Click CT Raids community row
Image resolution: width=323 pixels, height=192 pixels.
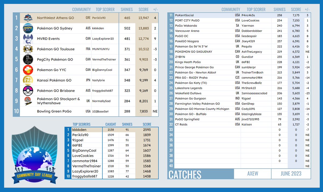242,124
